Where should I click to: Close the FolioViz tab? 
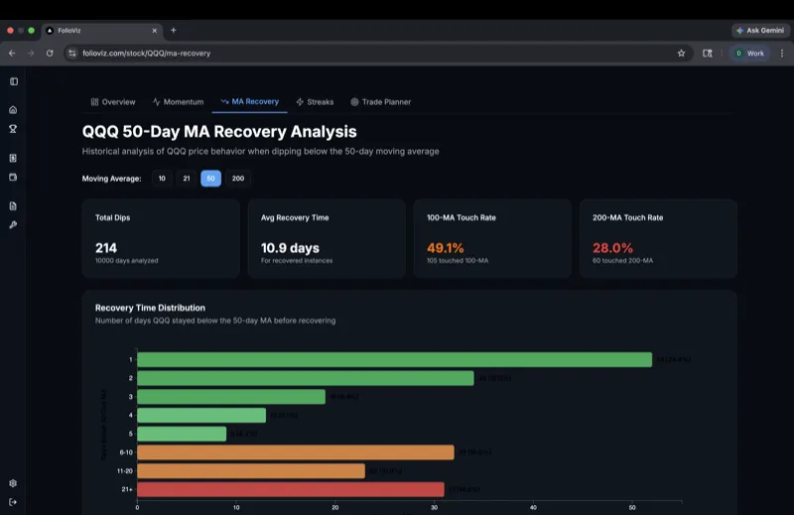[x=155, y=31]
